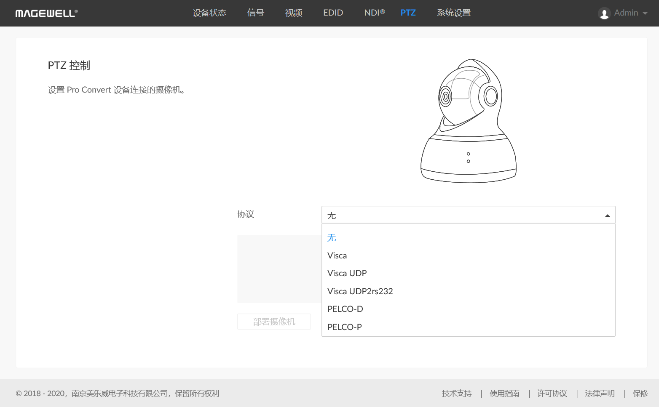Expand the Admin account dropdown arrow
659x407 pixels.
tap(645, 13)
